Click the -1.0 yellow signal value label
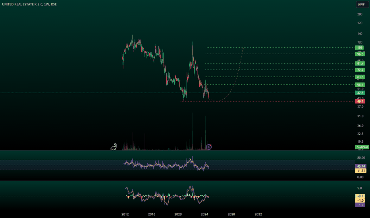370x218 pixels. [x=360, y=201]
